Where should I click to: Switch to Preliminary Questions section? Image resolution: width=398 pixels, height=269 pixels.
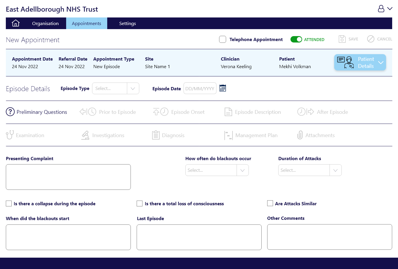coord(36,112)
